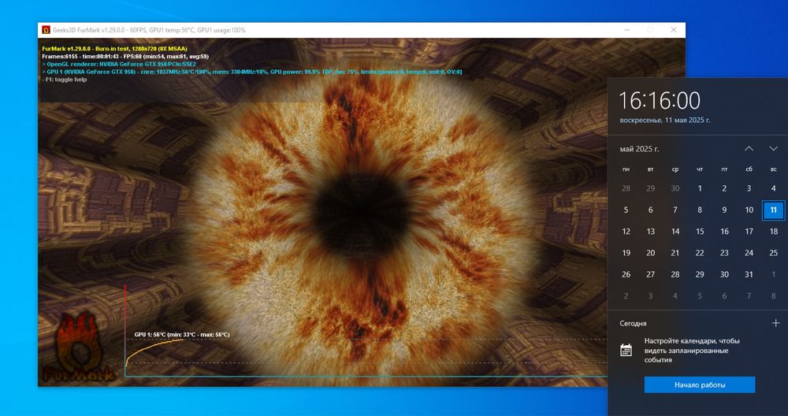Viewport: 788px width, 416px height.
Task: Minimize the FurMark window
Action: coord(628,30)
